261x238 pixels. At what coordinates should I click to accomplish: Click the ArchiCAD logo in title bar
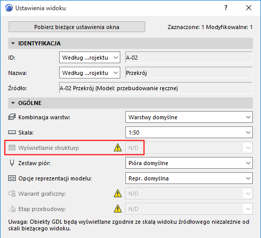[9, 8]
